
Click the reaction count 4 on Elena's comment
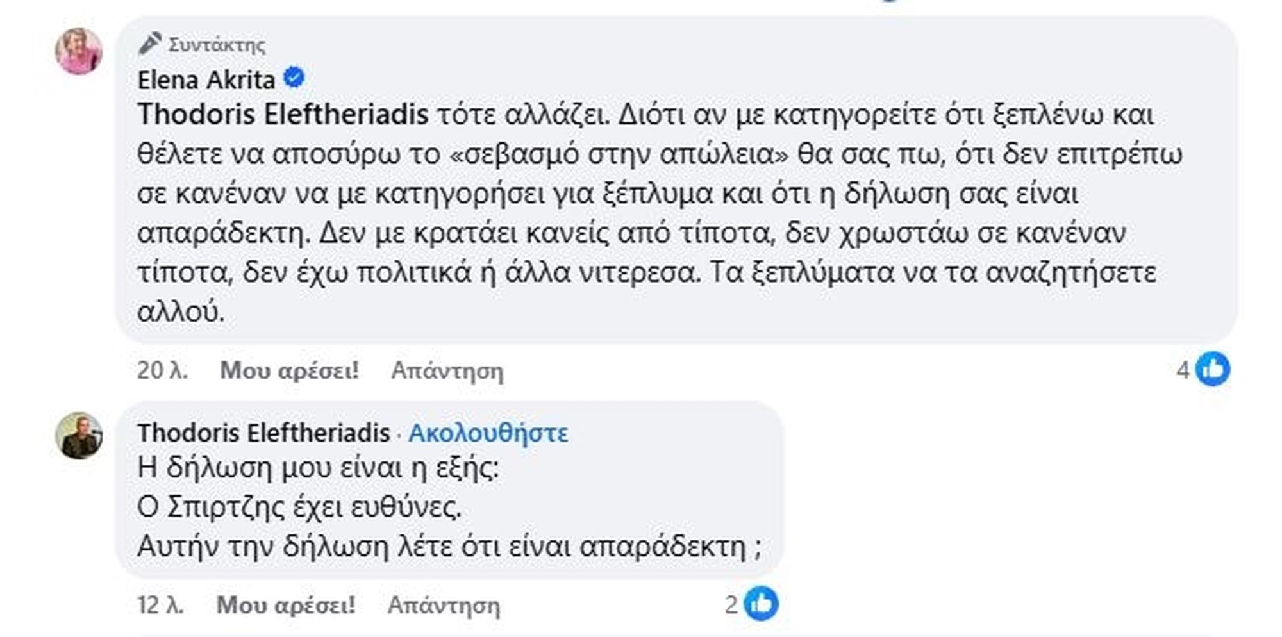pyautogui.click(x=1183, y=370)
